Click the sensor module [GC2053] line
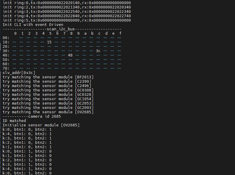This screenshot has width=235, height=175. [x=48, y=103]
